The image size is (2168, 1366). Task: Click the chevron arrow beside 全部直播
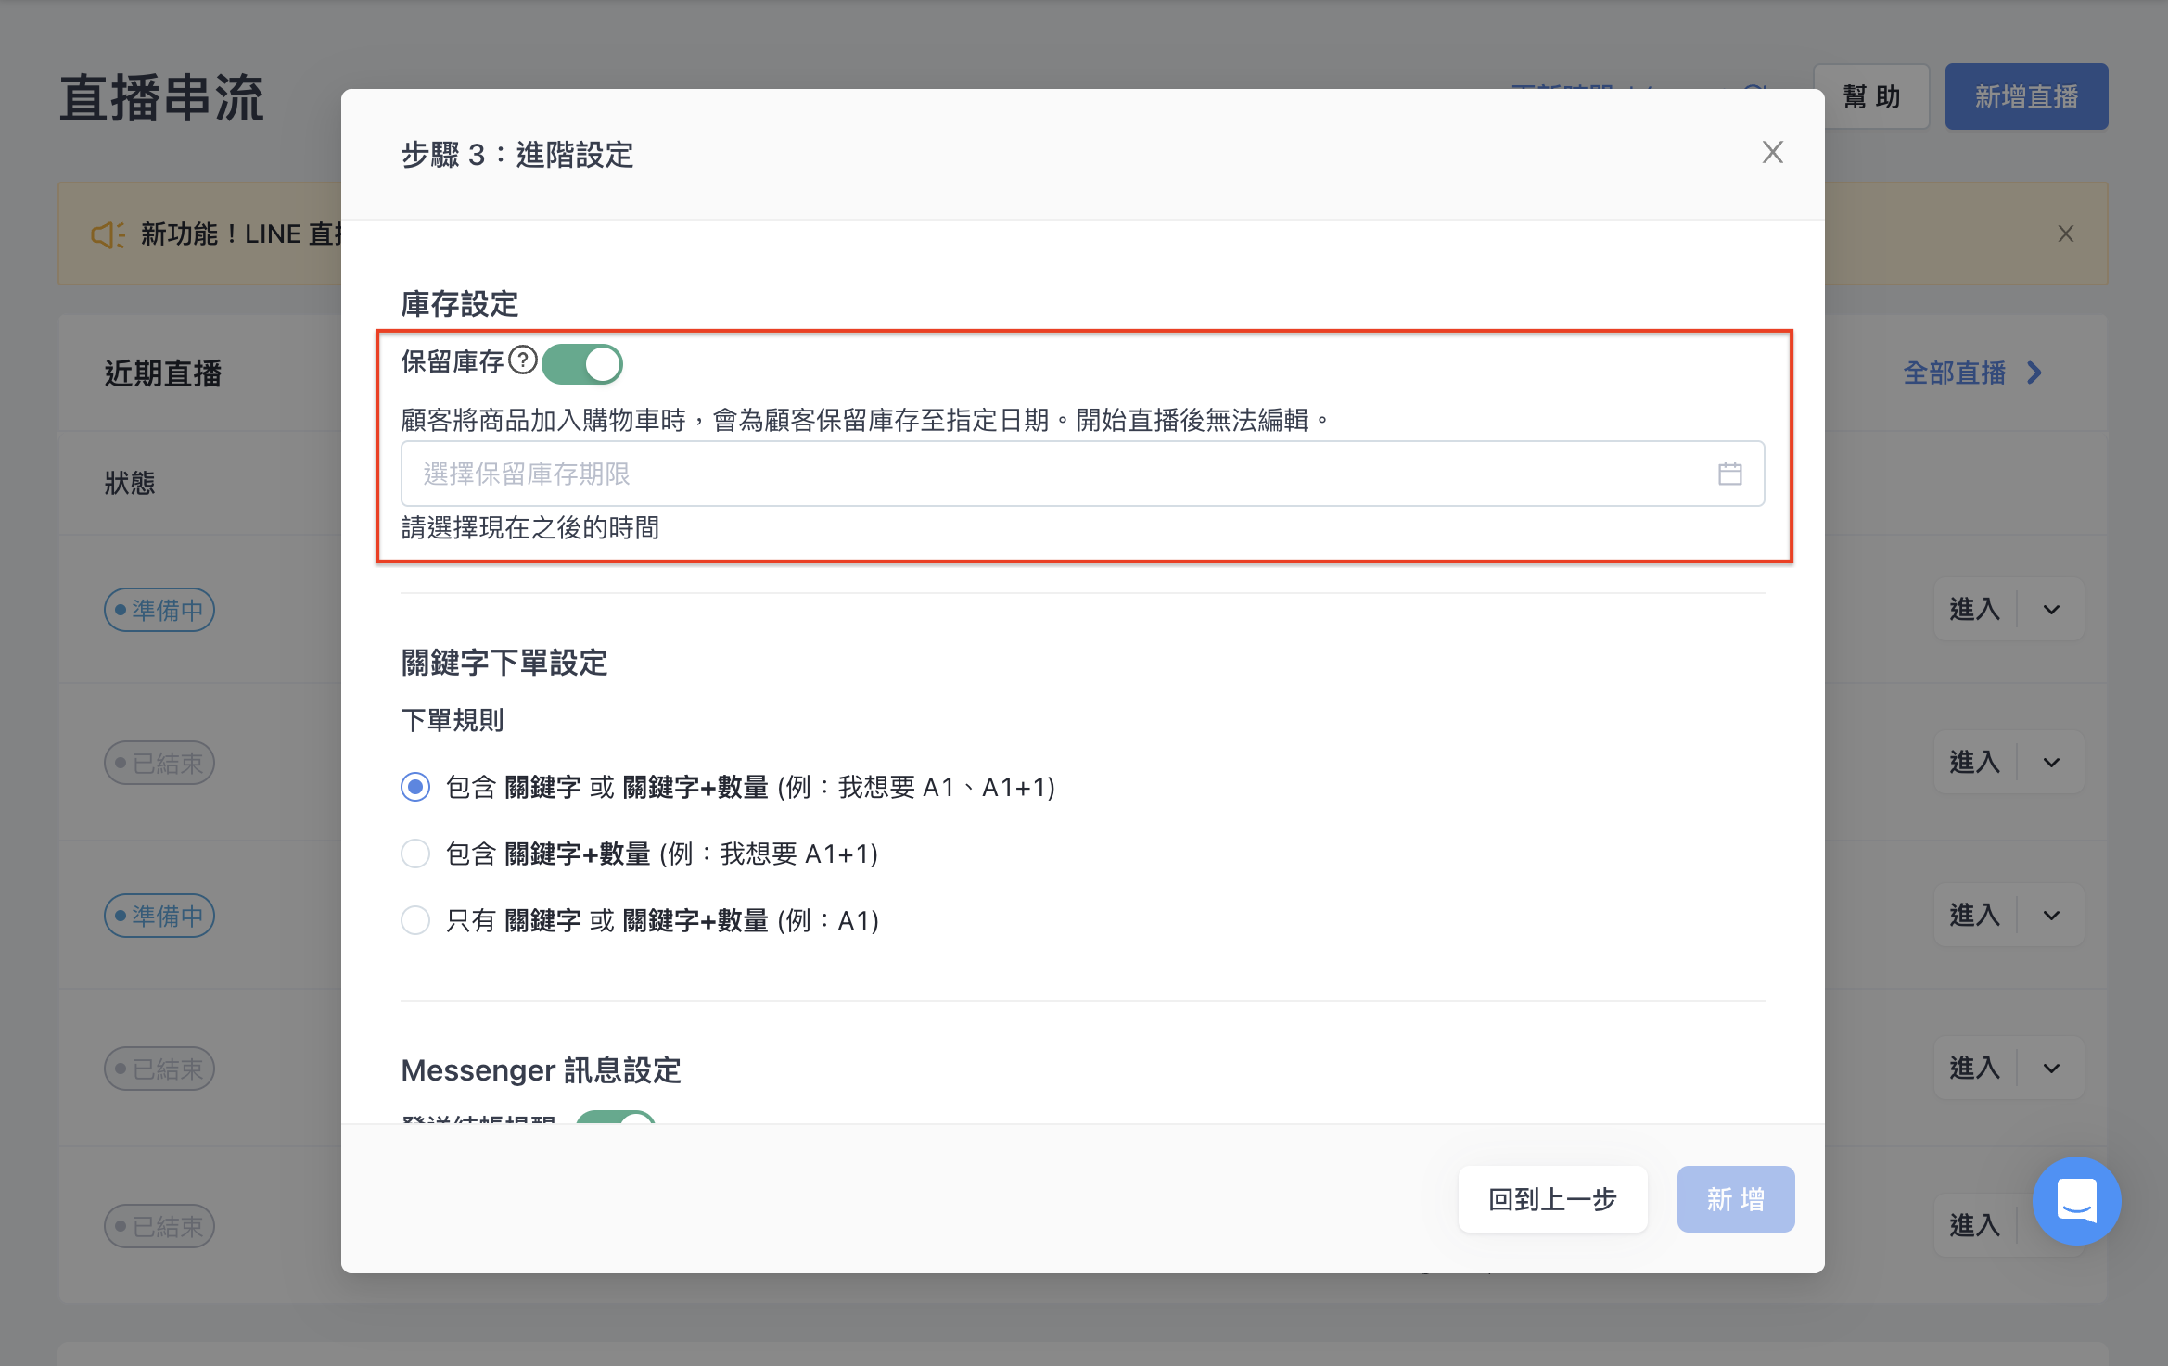click(x=2035, y=373)
